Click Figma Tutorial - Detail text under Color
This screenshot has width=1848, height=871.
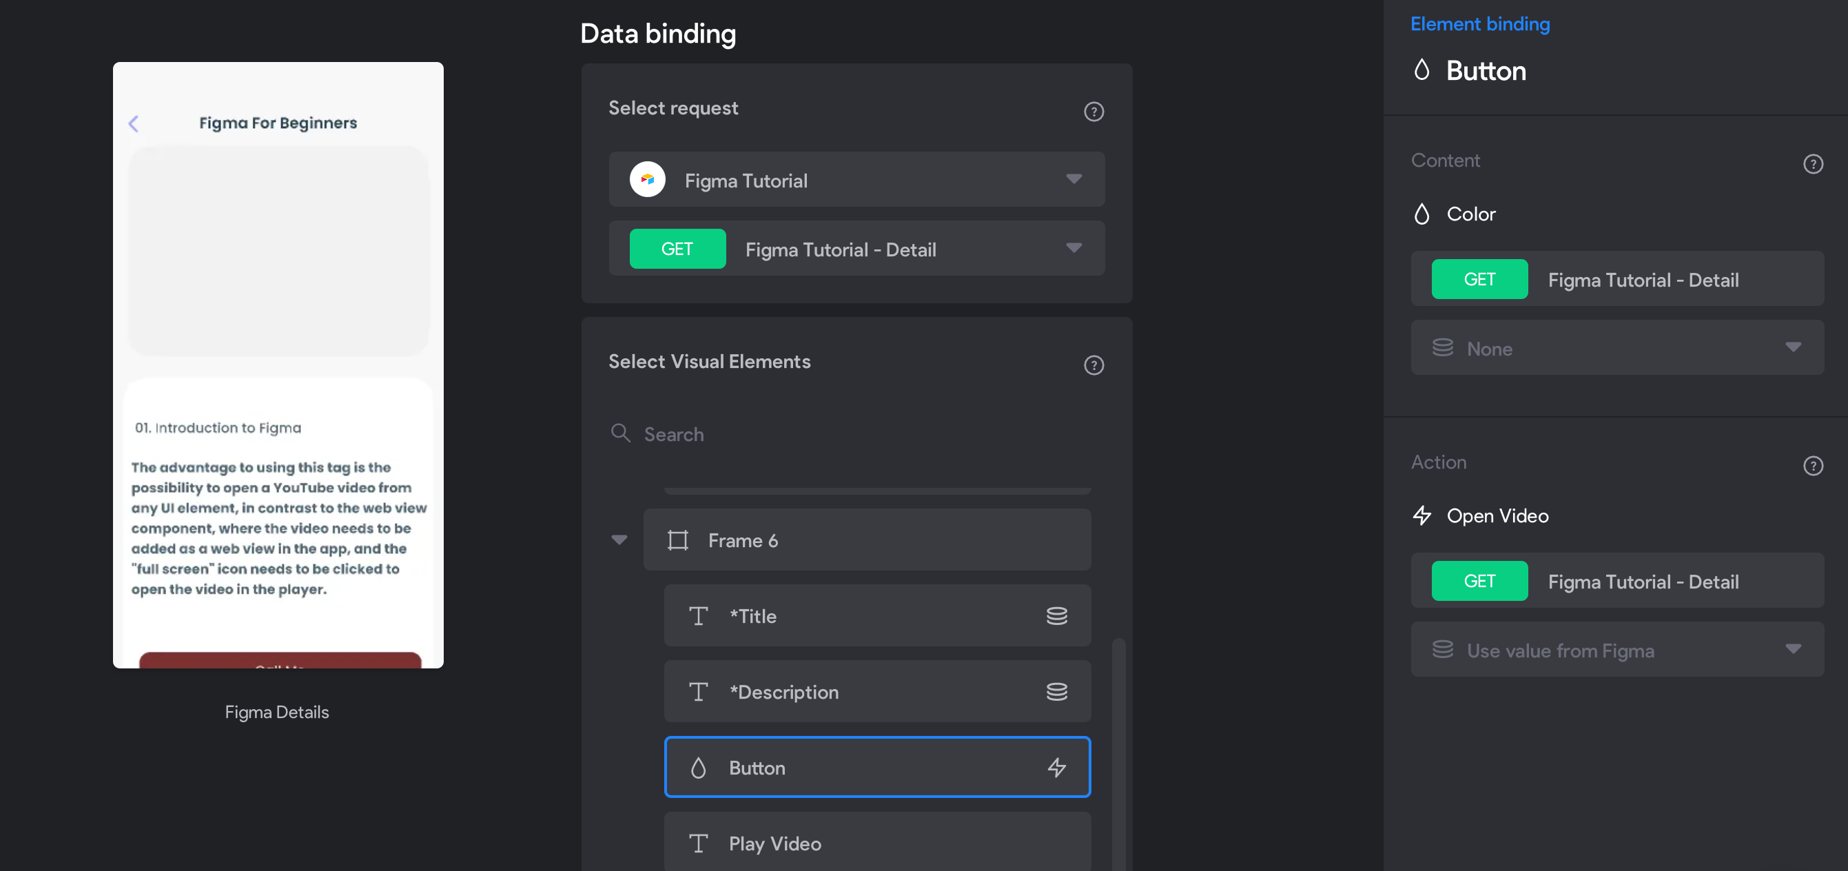point(1643,280)
